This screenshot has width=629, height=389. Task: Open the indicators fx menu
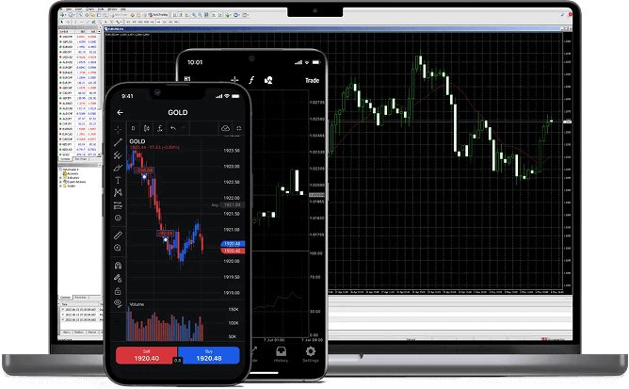(x=161, y=128)
